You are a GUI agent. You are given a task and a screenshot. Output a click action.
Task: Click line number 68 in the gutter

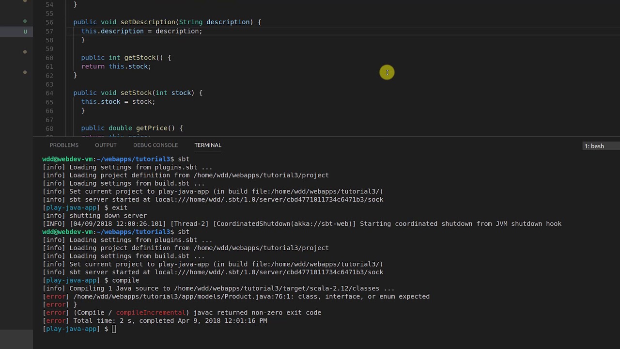(49, 128)
